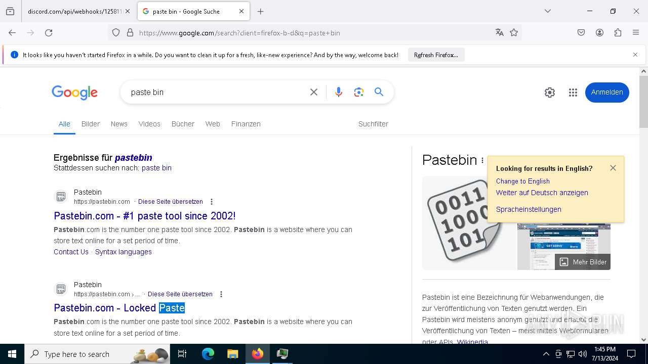
Task: Search by image with Google Lens icon
Action: tap(359, 92)
